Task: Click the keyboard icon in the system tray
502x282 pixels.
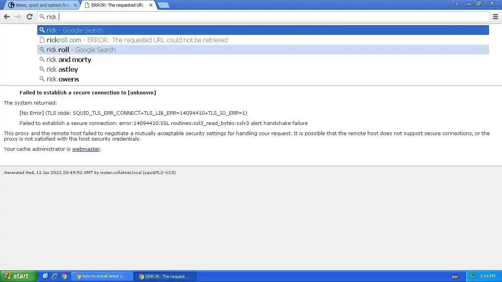Action: click(455, 277)
